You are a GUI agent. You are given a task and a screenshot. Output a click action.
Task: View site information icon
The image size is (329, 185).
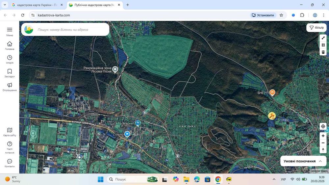pyautogui.click(x=33, y=15)
